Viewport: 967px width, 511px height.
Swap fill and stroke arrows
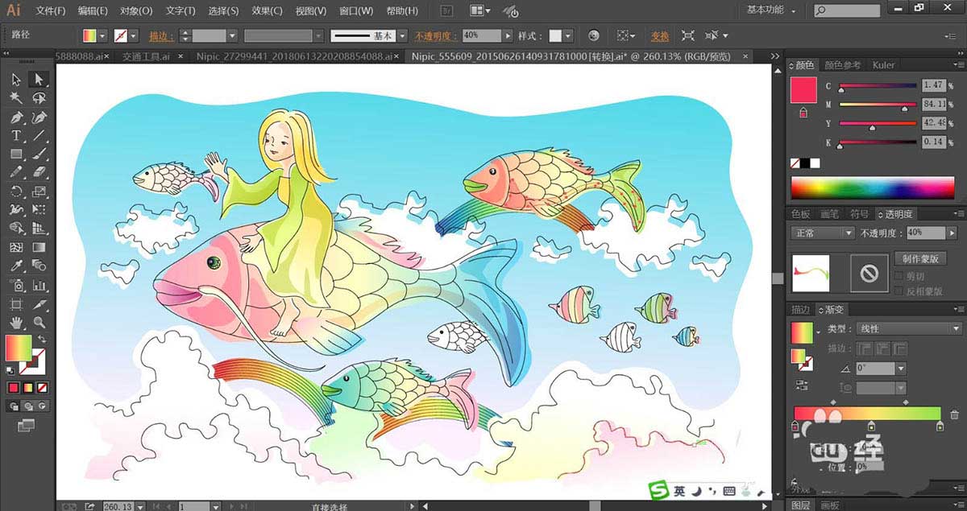(x=42, y=339)
